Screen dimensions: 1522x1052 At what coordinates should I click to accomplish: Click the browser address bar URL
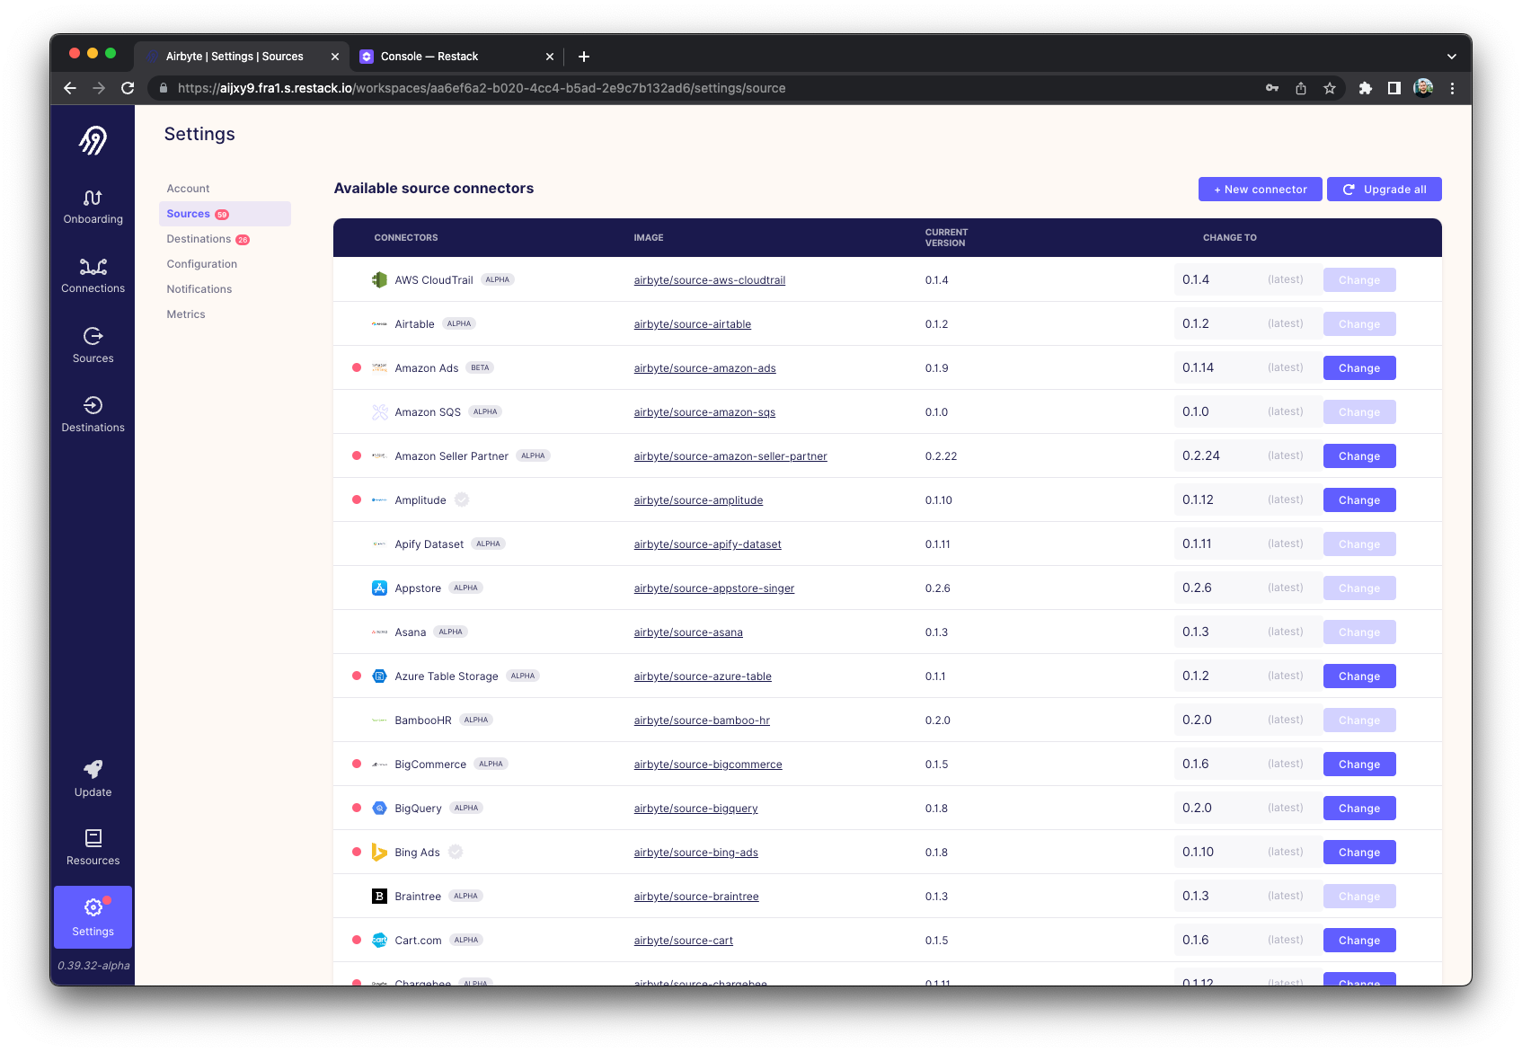pos(482,88)
